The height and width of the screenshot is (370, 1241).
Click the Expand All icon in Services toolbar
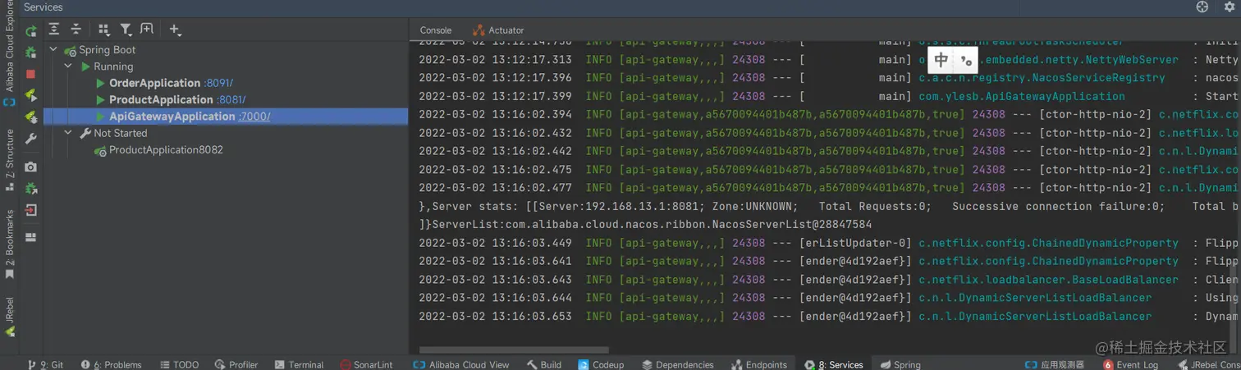point(54,29)
